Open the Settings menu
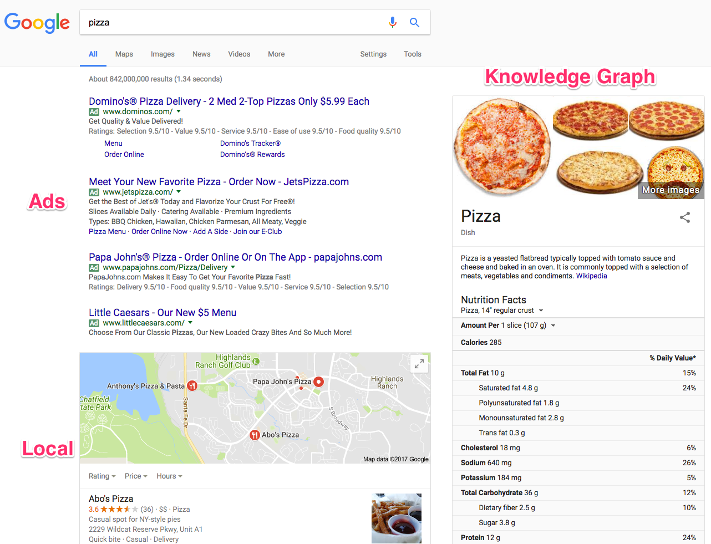The width and height of the screenshot is (711, 544). coord(373,54)
